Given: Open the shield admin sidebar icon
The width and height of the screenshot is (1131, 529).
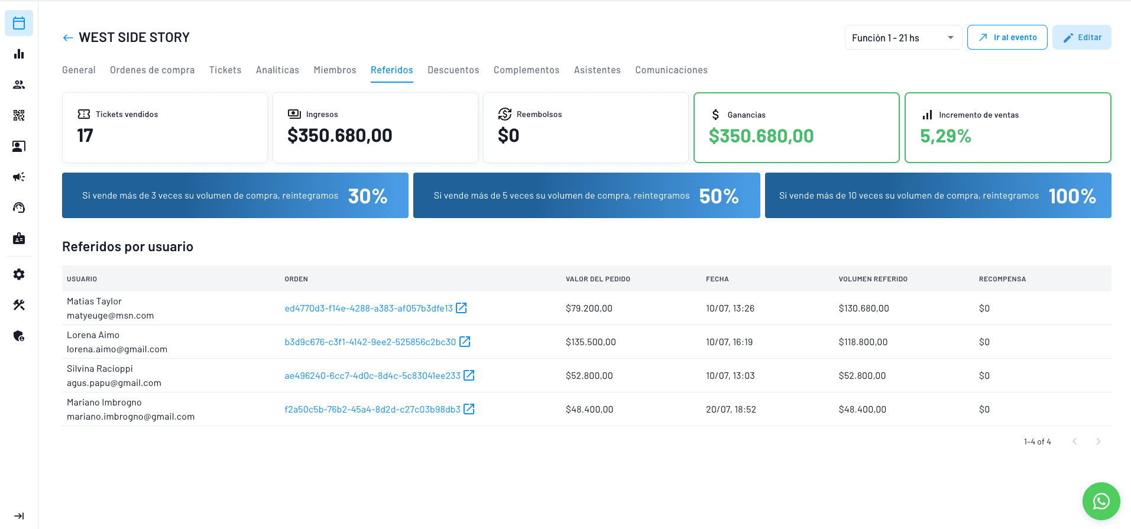Looking at the screenshot, I should [19, 336].
